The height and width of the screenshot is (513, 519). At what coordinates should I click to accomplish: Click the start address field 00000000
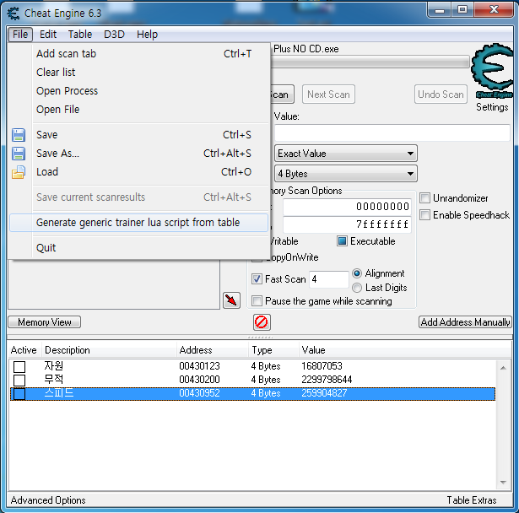(x=347, y=207)
